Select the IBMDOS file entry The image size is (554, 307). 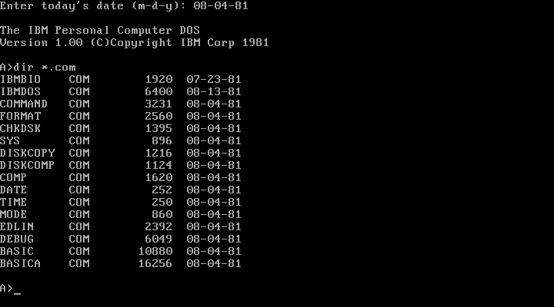(x=121, y=91)
